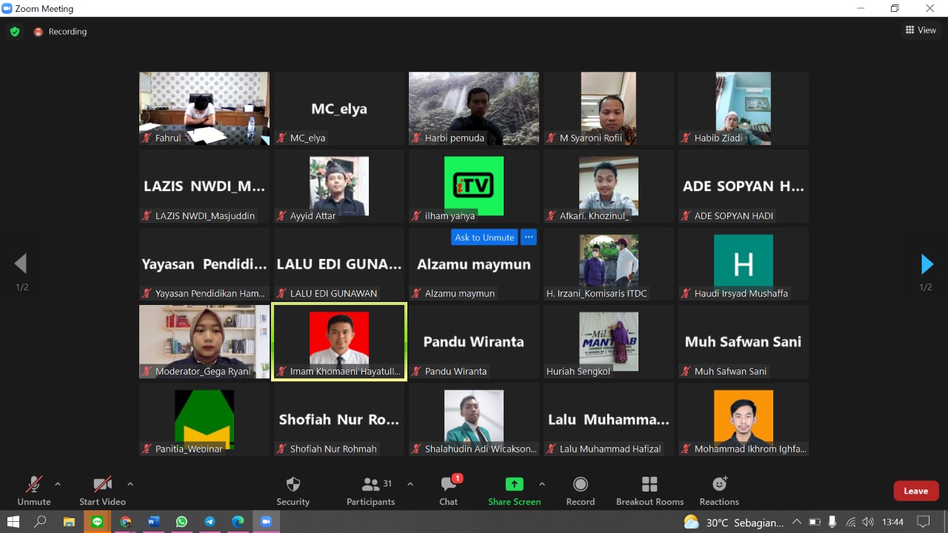The width and height of the screenshot is (948, 533).
Task: Open the View layout menu
Action: click(x=921, y=30)
